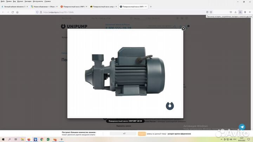Switch keyboard language РУС indicator
Image resolution: width=253 pixels, height=142 pixels.
coord(235,140)
